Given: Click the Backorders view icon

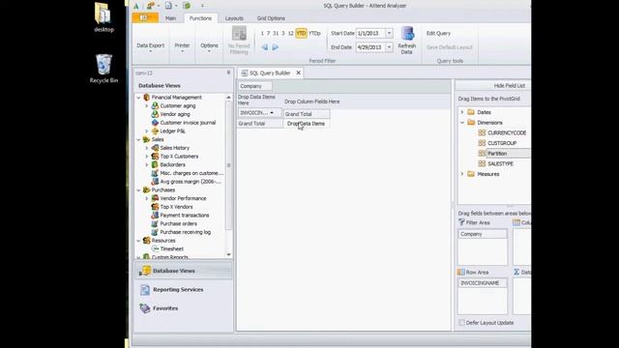Looking at the screenshot, I should point(155,164).
